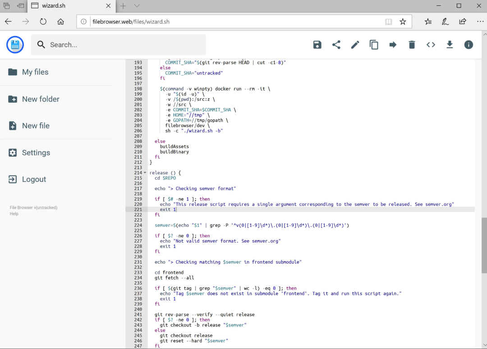This screenshot has height=349, width=487.
Task: Open Reading view icon in address bar
Action: pyautogui.click(x=388, y=22)
